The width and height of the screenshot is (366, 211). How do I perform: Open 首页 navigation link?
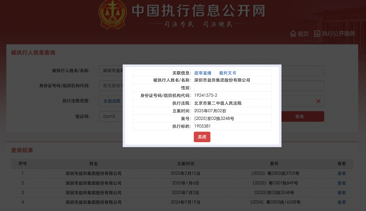[x=303, y=34]
